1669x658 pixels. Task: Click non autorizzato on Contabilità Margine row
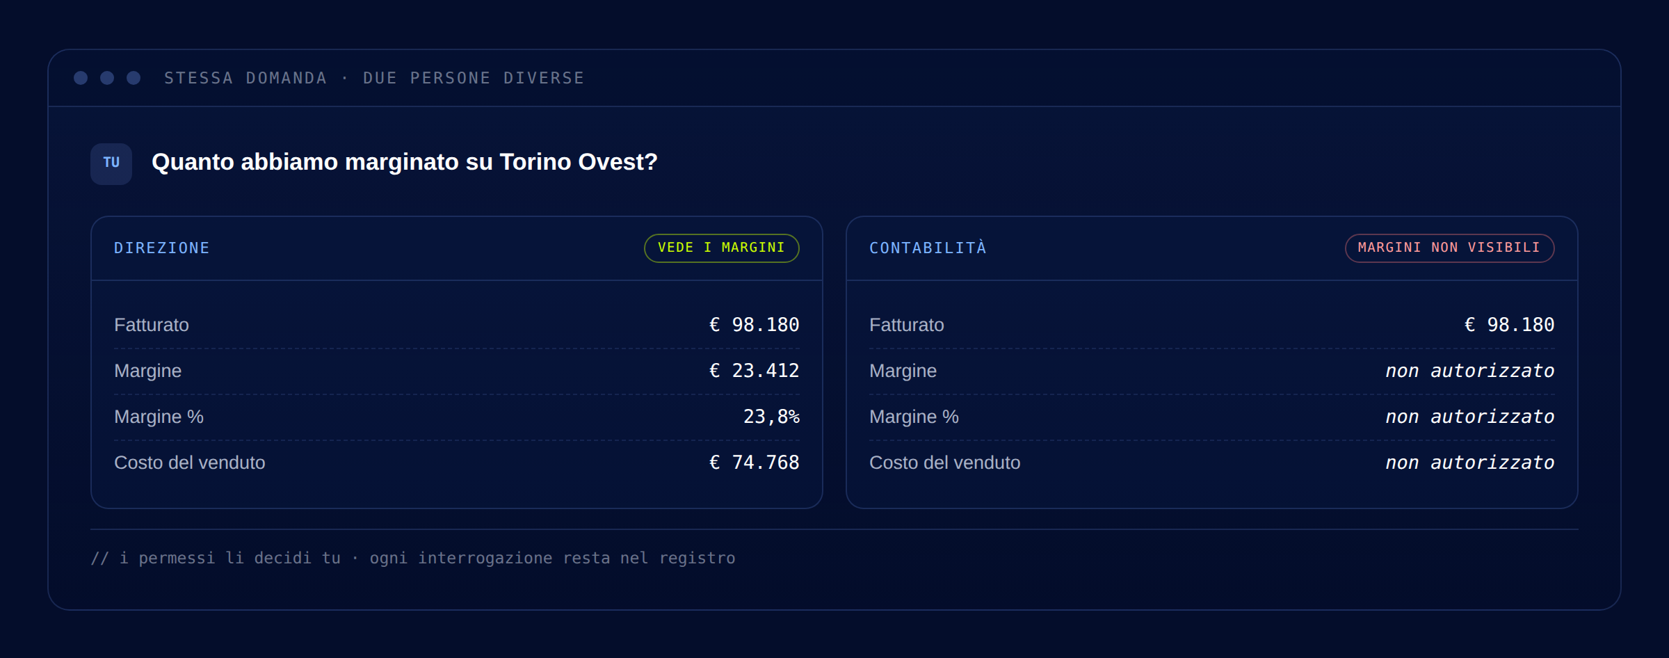click(x=1469, y=371)
